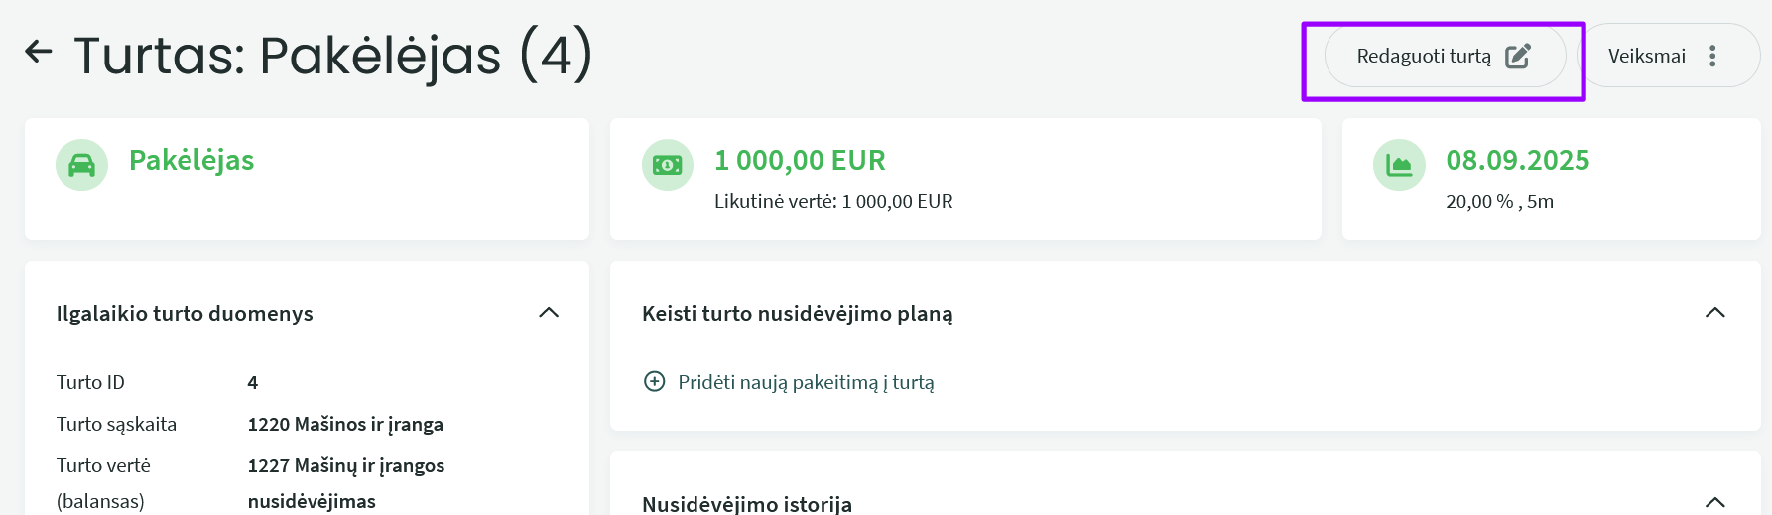This screenshot has height=515, width=1772.
Task: Click the plus circle icon for new change
Action: pyautogui.click(x=655, y=381)
